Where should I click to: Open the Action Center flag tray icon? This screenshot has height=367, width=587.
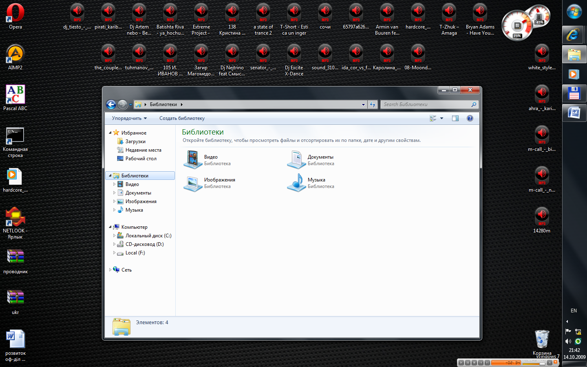pos(568,332)
